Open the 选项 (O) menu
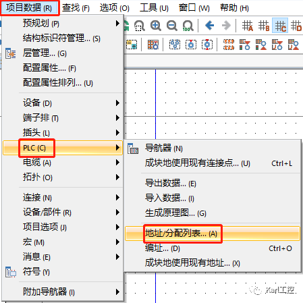 click(115, 8)
